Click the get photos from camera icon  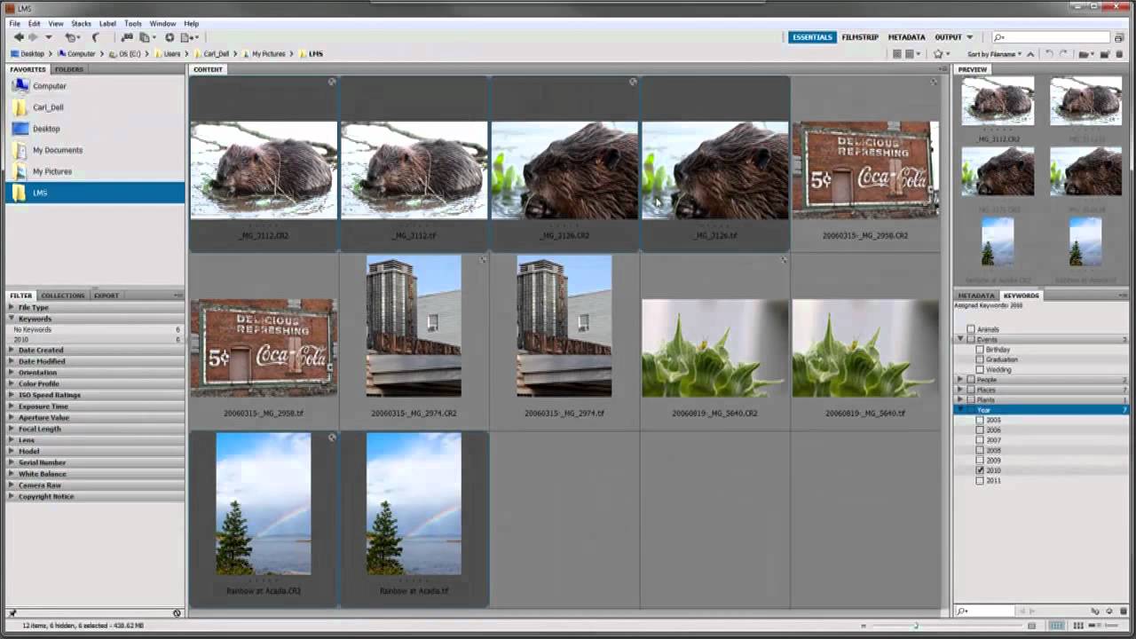[x=127, y=37]
